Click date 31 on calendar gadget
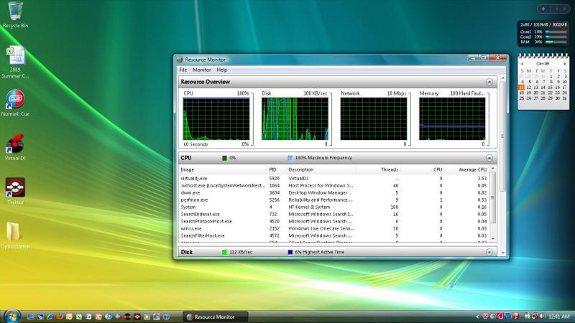Screen dimensions: 575x323 coord(565,98)
